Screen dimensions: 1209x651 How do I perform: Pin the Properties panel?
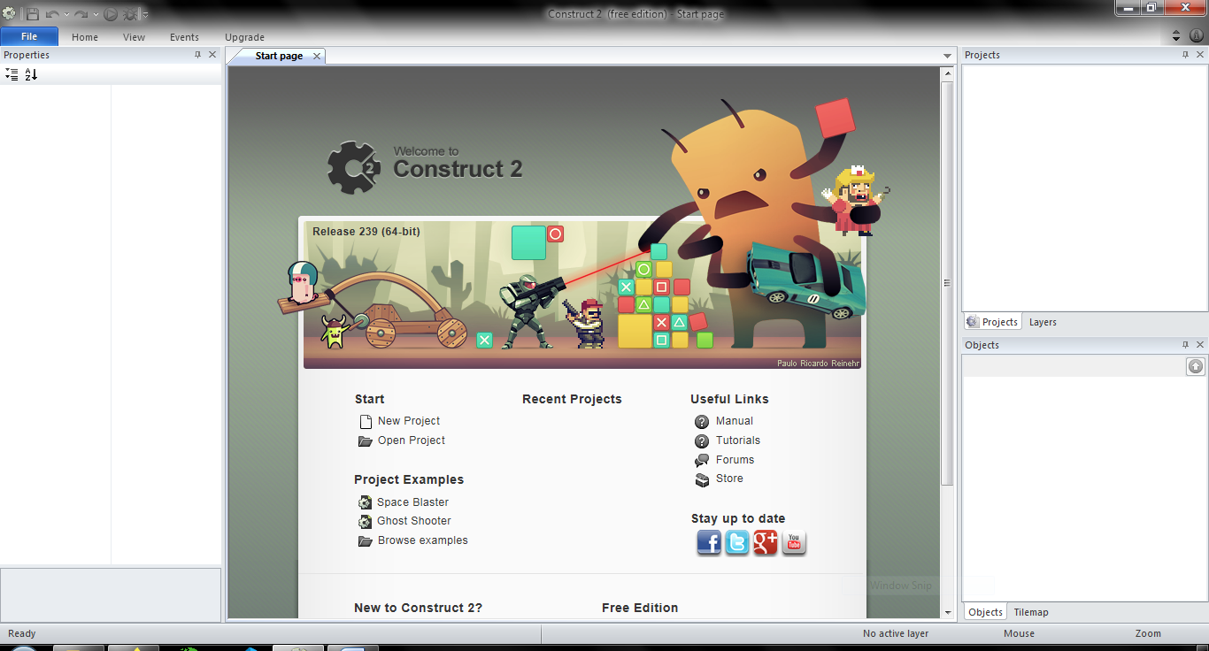(198, 54)
